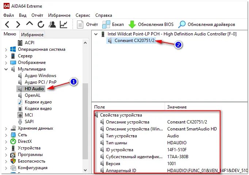Expand the Сеть node
Screen dimensions: 249x175
6,135
